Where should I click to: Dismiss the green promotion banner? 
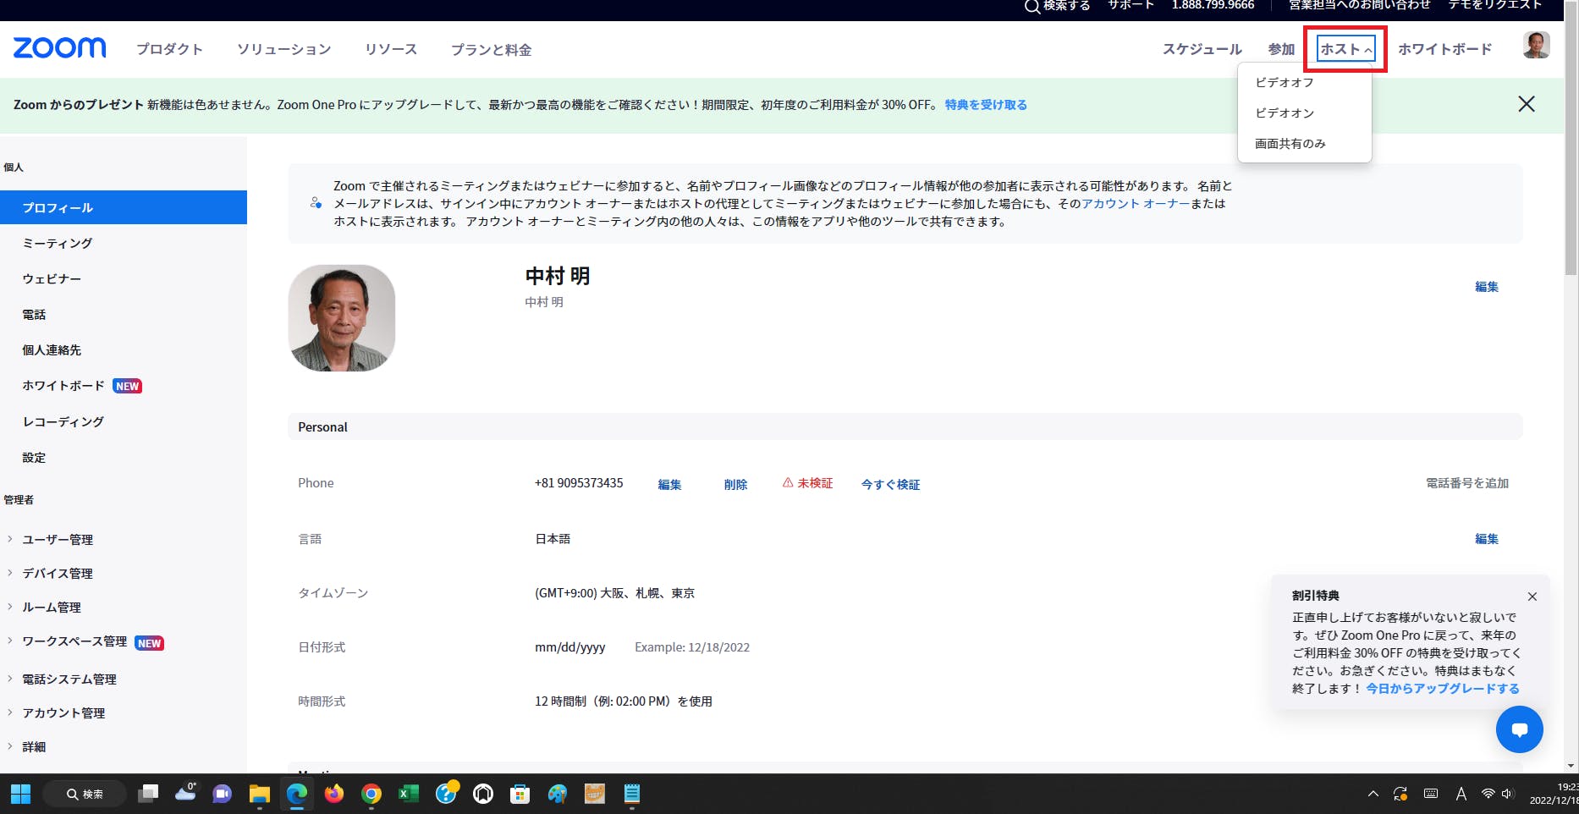(x=1526, y=104)
